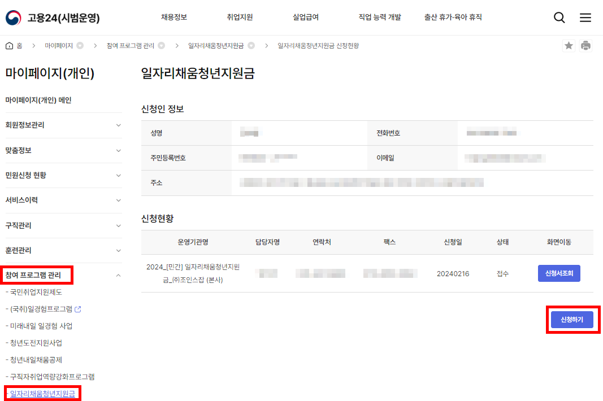Expand the 구직관리 section
The width and height of the screenshot is (603, 401).
coord(63,225)
